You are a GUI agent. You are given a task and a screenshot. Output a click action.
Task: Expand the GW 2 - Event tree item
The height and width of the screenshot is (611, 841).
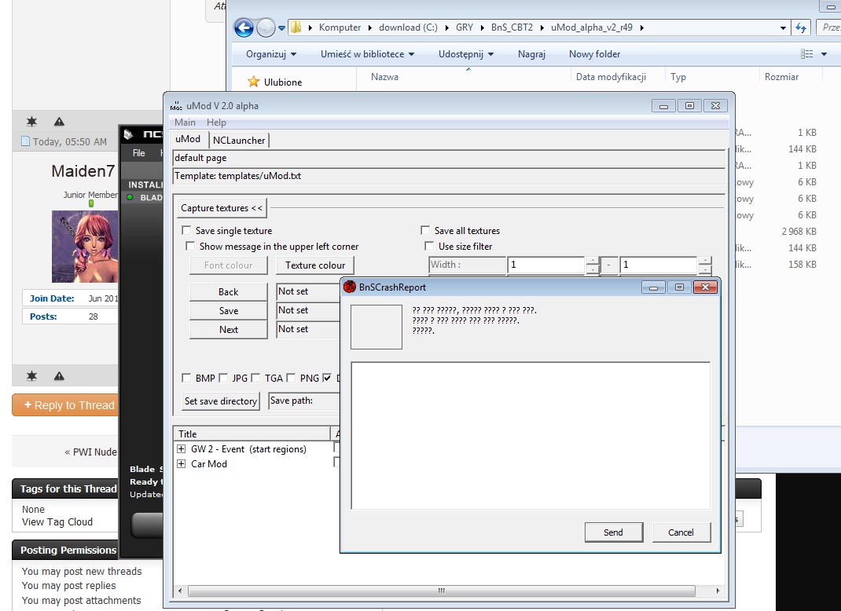[x=182, y=449]
